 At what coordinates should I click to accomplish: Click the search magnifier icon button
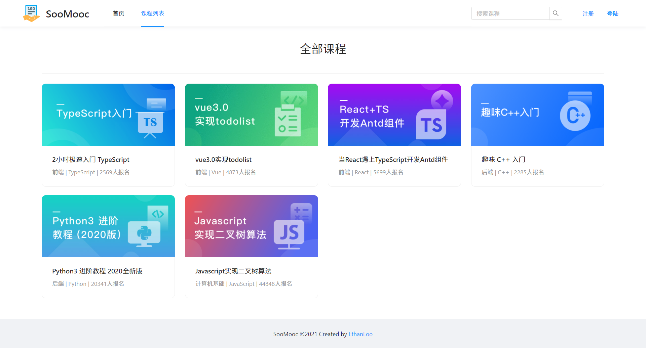[x=556, y=13]
